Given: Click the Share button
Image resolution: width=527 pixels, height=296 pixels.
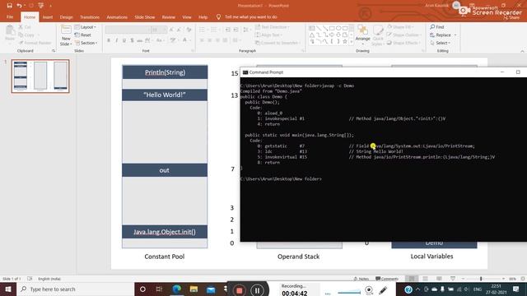Looking at the screenshot, I should (511, 18).
